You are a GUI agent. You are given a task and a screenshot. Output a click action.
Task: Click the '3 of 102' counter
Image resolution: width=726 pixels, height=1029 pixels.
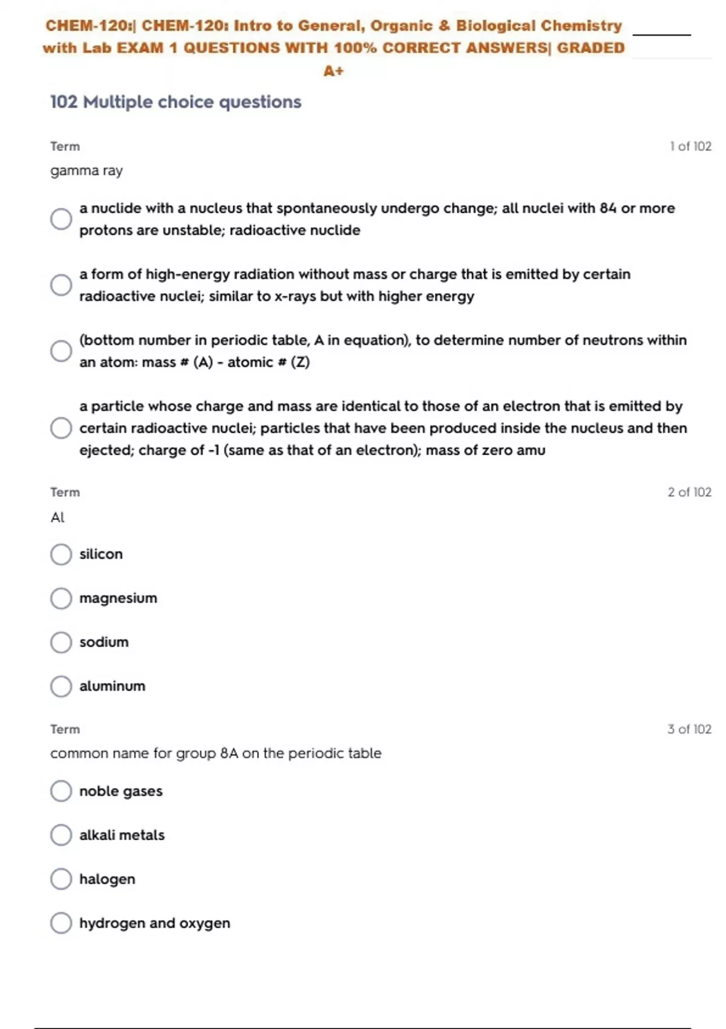pos(689,729)
